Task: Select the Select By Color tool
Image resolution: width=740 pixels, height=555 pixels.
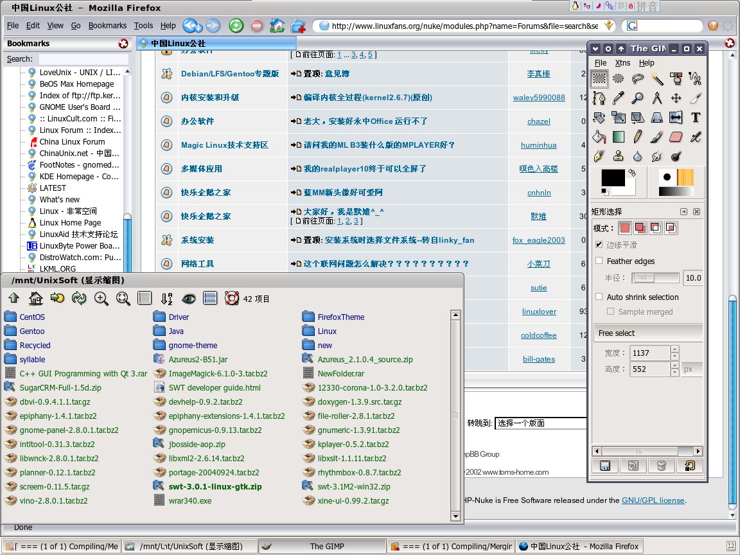Action: tap(676, 78)
